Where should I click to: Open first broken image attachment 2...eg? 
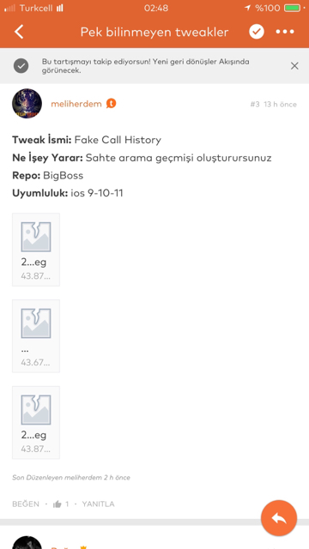click(x=36, y=250)
